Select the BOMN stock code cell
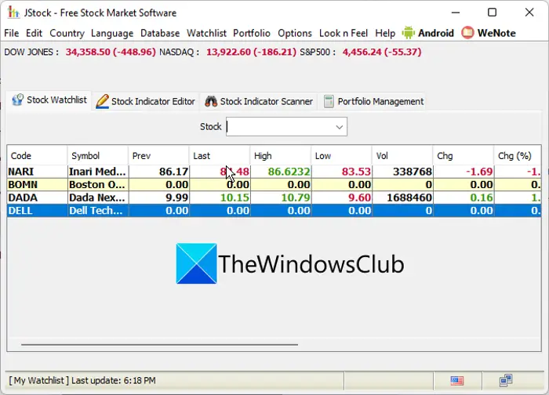Screen dimensions: 549x395 (x=37, y=185)
